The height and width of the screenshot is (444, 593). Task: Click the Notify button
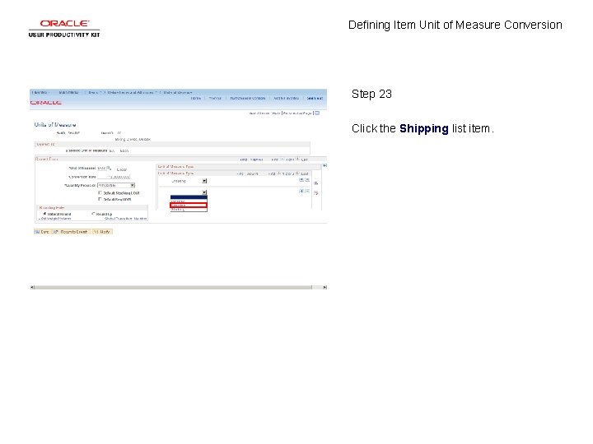(x=102, y=232)
